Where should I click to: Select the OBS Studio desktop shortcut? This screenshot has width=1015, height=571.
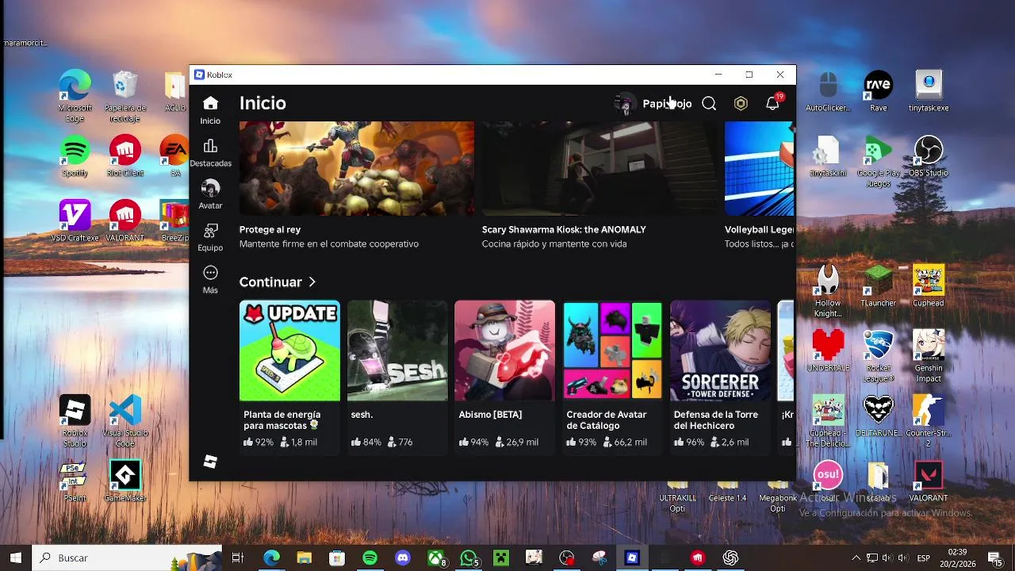pyautogui.click(x=929, y=156)
